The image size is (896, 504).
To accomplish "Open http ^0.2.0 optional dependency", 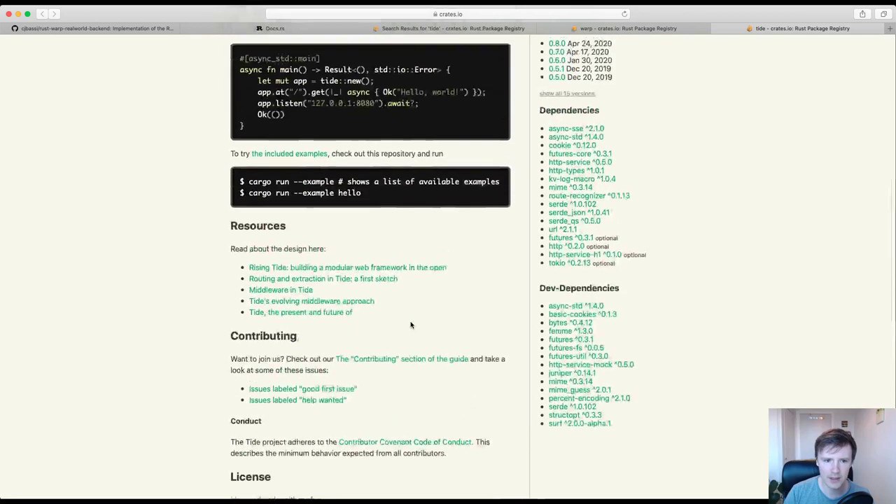I will [566, 246].
